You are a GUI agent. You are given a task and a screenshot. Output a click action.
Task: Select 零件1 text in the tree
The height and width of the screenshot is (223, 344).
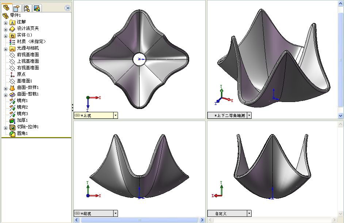[x=15, y=15]
